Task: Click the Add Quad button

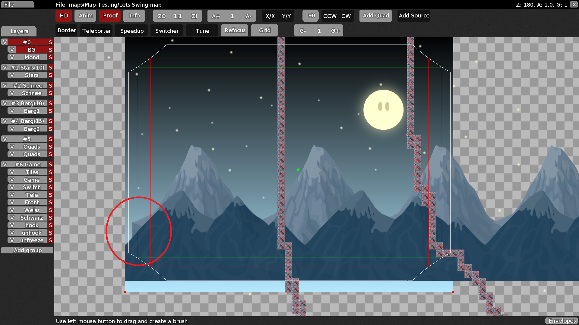Action: click(375, 16)
